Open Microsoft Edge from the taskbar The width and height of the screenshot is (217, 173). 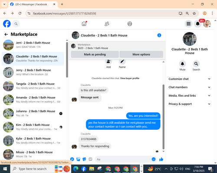pyautogui.click(x=76, y=169)
